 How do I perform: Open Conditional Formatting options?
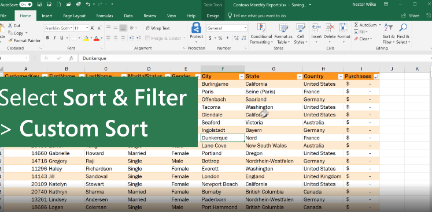click(x=261, y=33)
